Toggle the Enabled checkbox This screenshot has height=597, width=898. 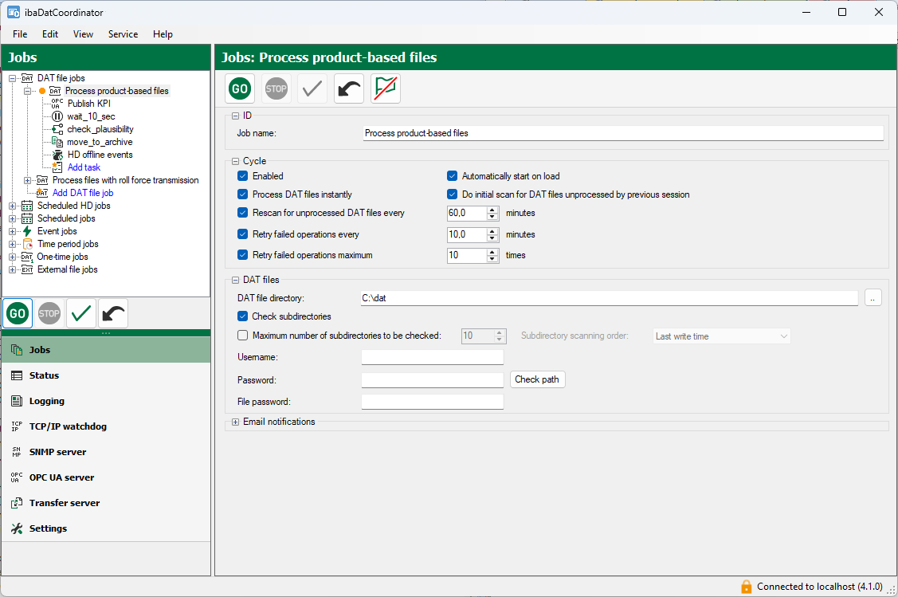243,176
